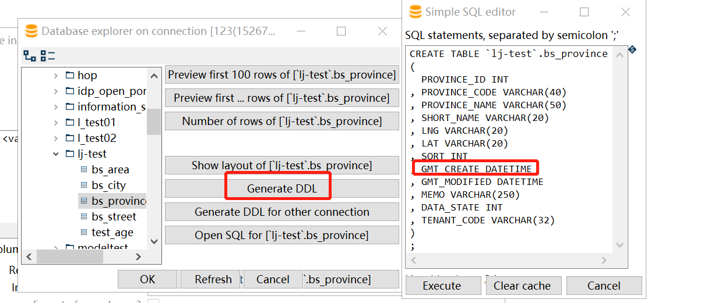Expand the l_test02 schema node
704x303 pixels.
(56, 138)
